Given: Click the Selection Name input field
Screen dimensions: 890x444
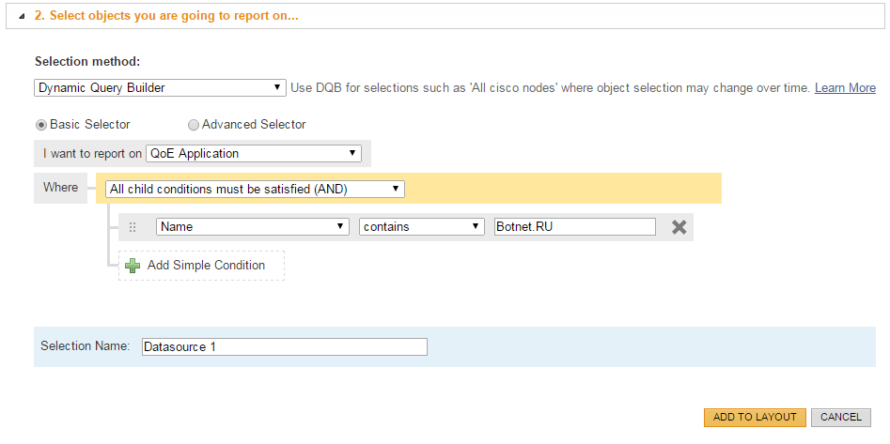Looking at the screenshot, I should pos(284,347).
